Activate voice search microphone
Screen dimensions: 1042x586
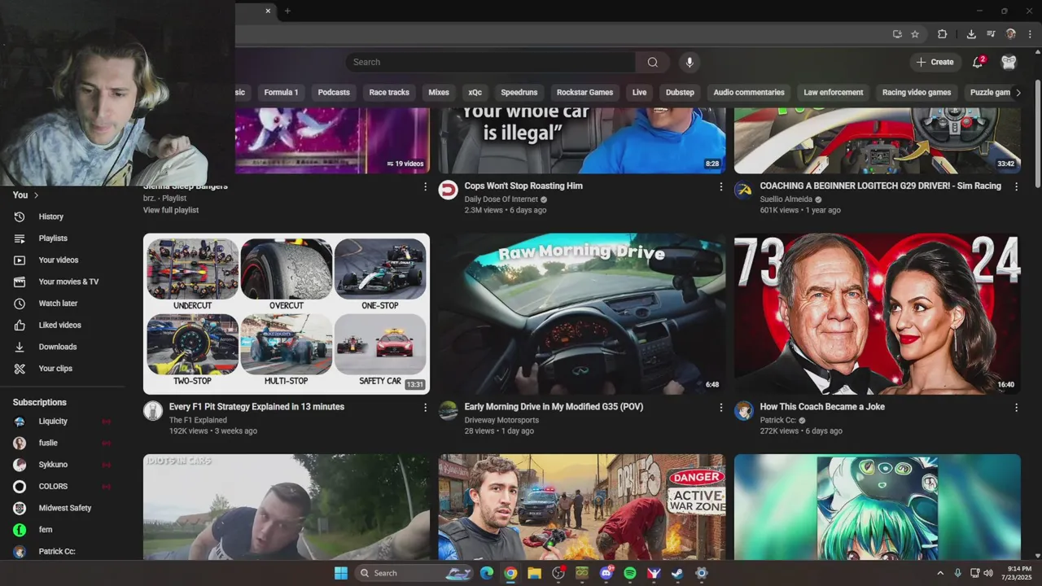point(690,62)
